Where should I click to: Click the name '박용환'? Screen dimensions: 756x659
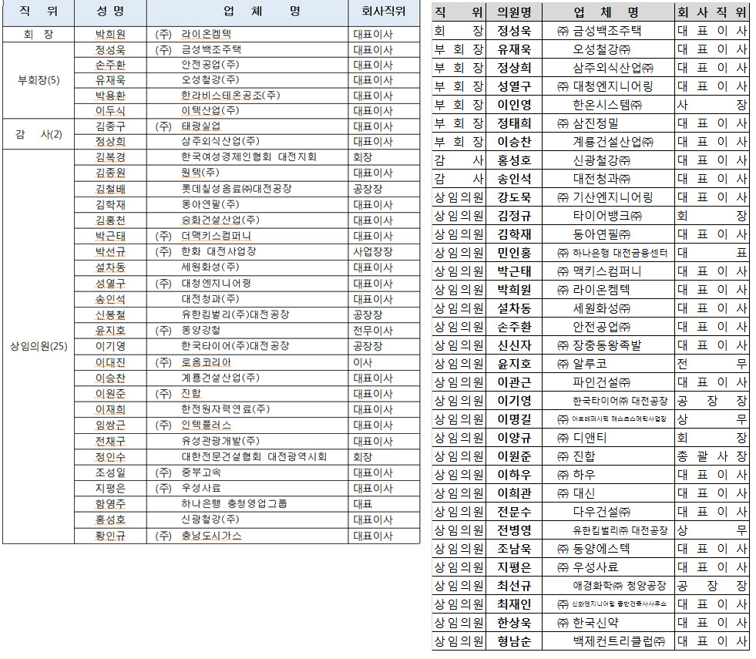click(110, 96)
